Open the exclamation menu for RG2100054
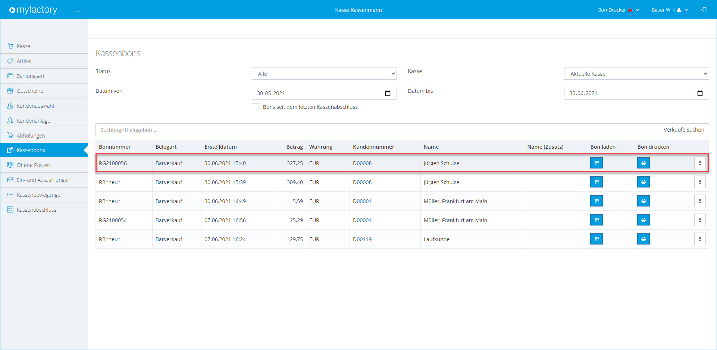Screen dimensions: 717x350 coord(700,220)
